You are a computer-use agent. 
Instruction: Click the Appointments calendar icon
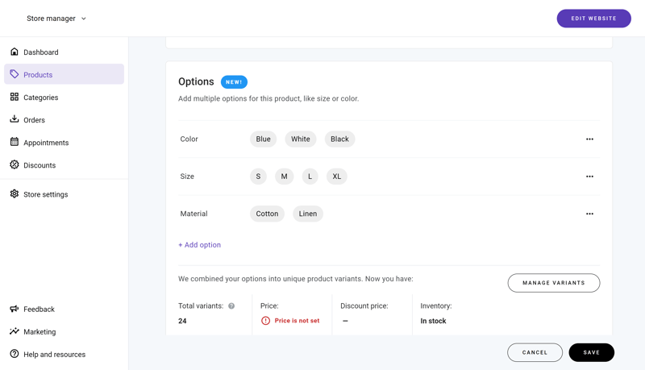click(x=15, y=142)
